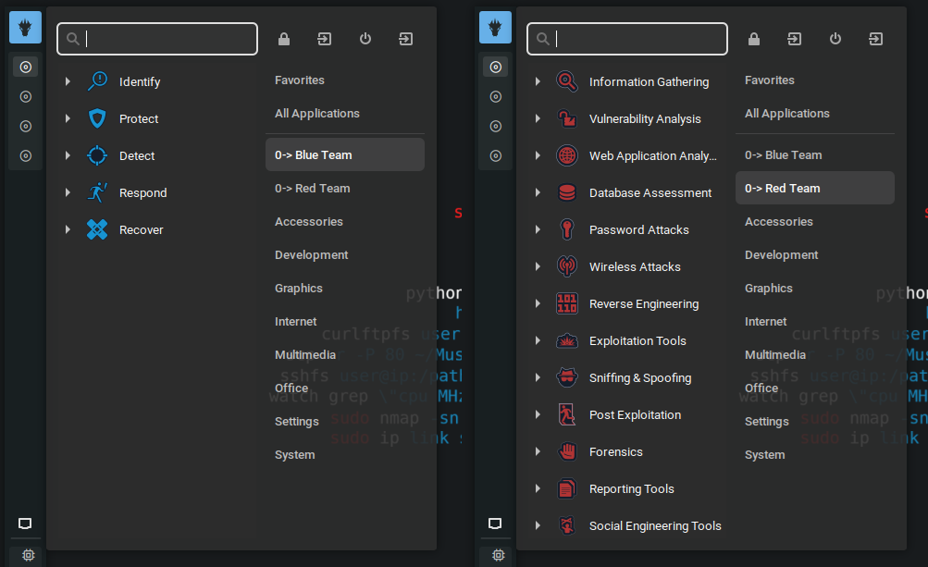Expand the Detect category triangle

[68, 155]
